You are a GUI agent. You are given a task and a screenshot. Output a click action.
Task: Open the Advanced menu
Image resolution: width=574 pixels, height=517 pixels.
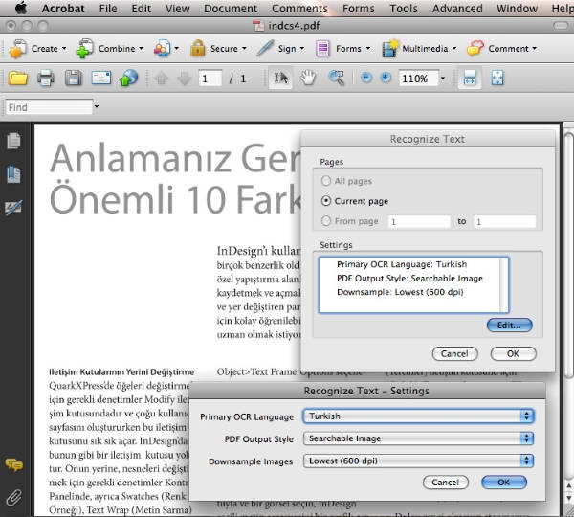(x=457, y=8)
